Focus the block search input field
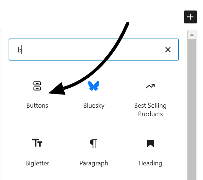 coord(94,50)
